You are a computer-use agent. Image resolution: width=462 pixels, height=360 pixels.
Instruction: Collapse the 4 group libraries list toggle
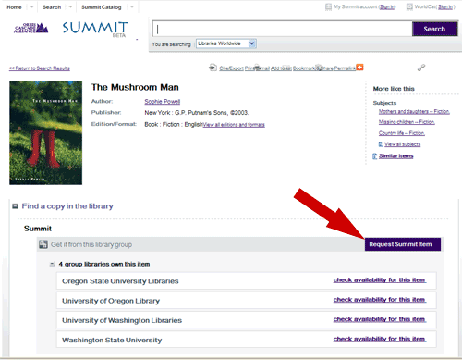coord(52,264)
